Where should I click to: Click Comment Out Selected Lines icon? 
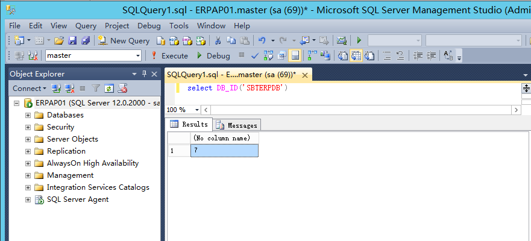387,55
